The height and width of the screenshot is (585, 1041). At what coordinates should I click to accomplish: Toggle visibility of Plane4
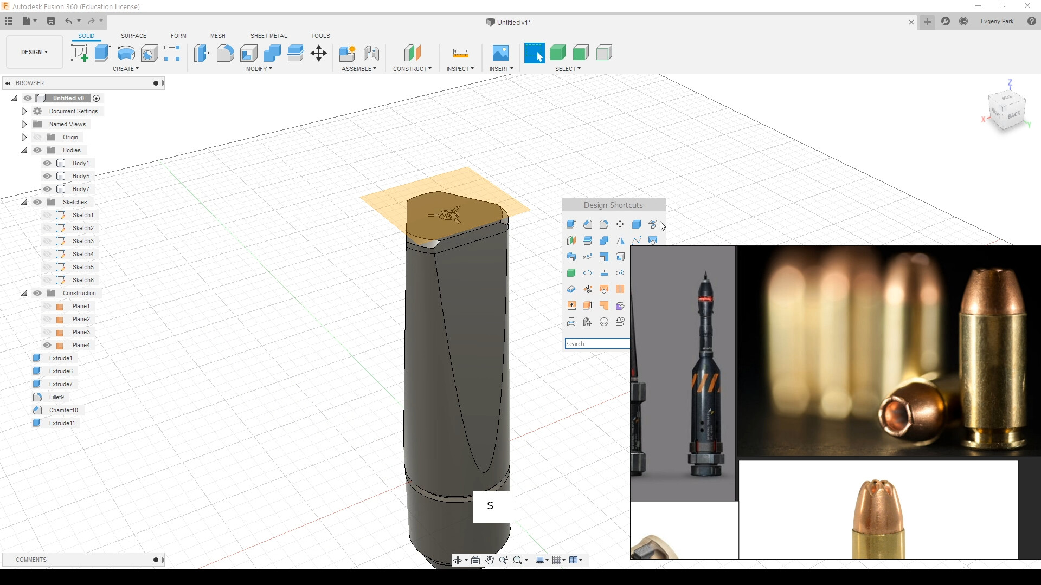47,345
